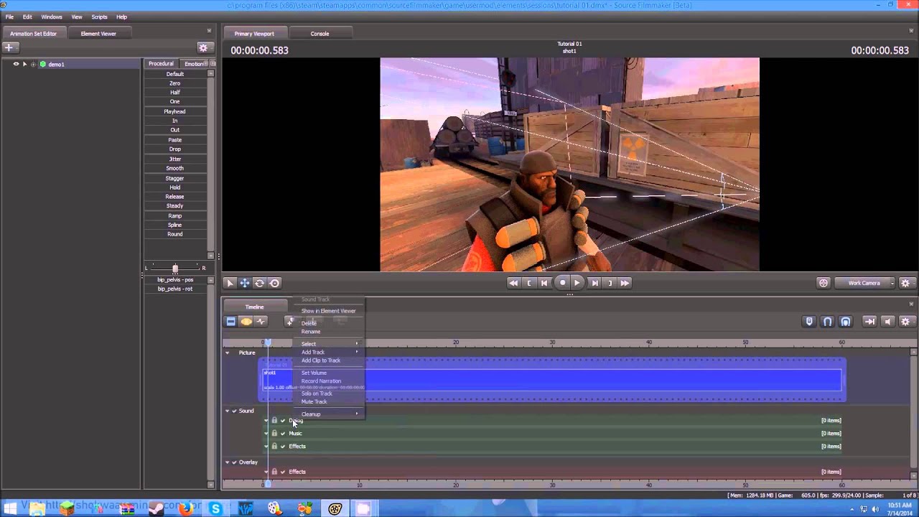Viewport: 919px width, 517px height.
Task: Toggle lock on sound Effects track
Action: point(274,447)
